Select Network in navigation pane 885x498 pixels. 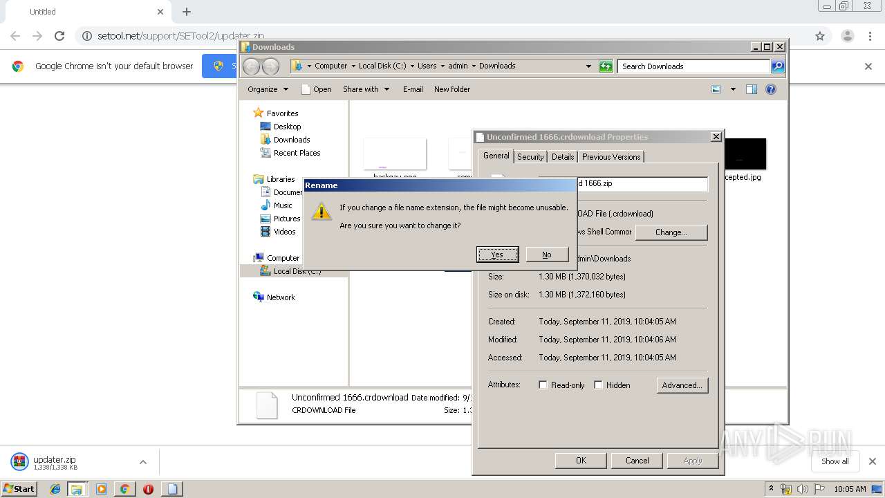point(281,297)
